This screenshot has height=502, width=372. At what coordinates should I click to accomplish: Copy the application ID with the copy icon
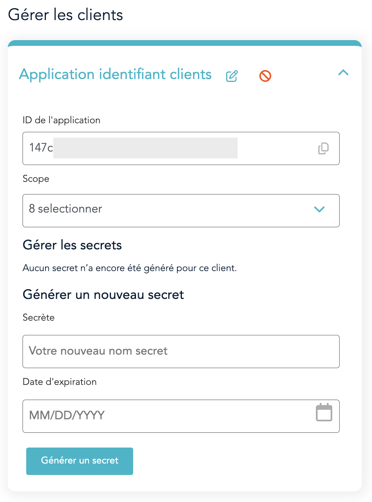point(323,148)
